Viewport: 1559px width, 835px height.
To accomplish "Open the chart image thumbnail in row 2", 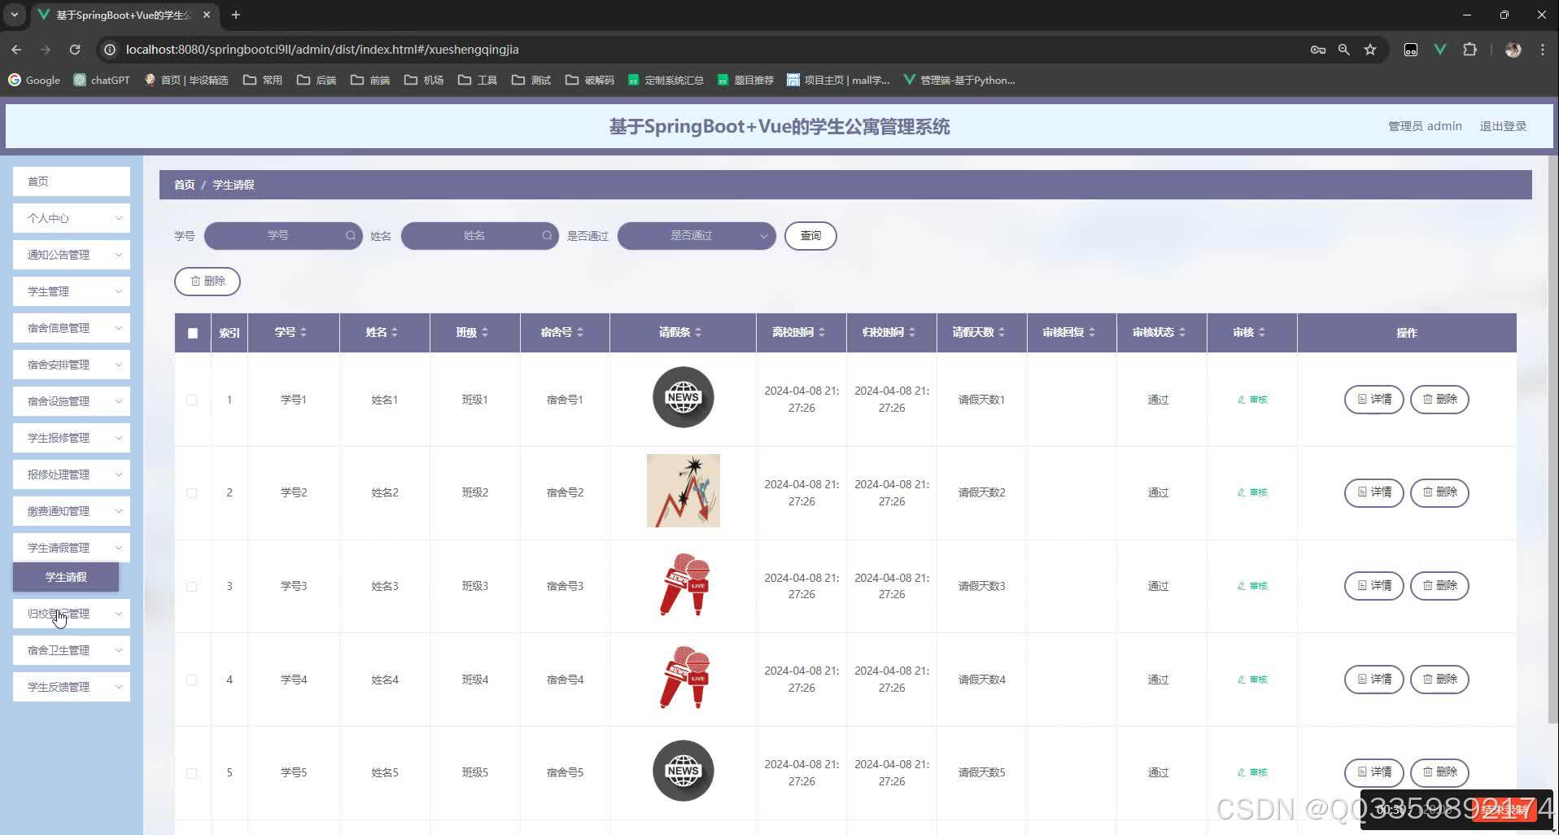I will coord(683,491).
